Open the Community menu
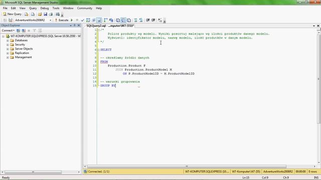This screenshot has height=180, width=321. tap(85, 8)
